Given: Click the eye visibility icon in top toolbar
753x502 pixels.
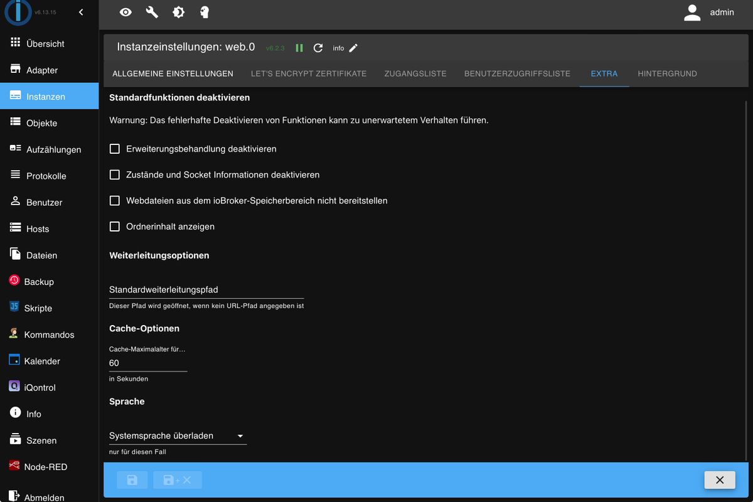Looking at the screenshot, I should pos(125,12).
